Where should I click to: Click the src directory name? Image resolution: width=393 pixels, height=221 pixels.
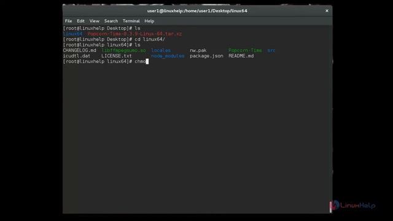tap(271, 50)
